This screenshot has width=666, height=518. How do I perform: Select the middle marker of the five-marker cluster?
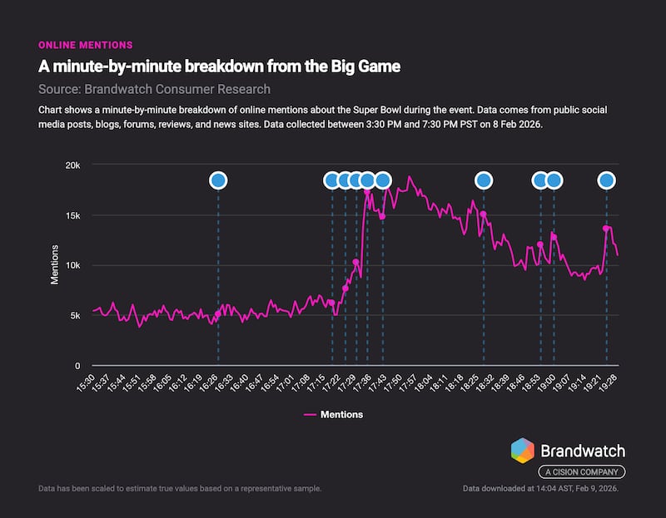356,180
